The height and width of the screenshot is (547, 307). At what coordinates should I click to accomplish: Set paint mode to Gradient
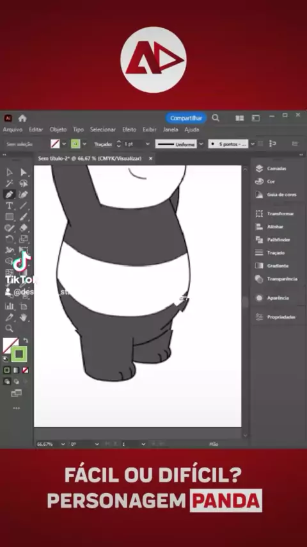pos(16,370)
